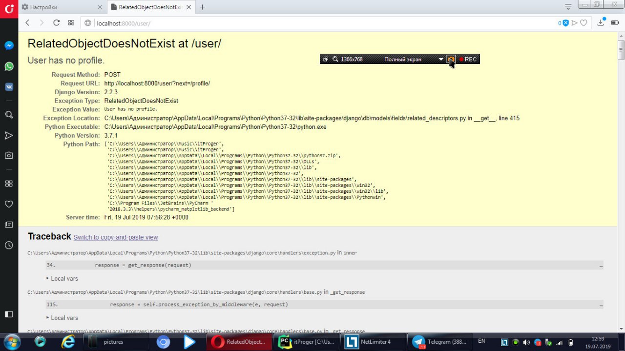Image resolution: width=625 pixels, height=351 pixels.
Task: Click the EN language indicator in tray
Action: [481, 341]
